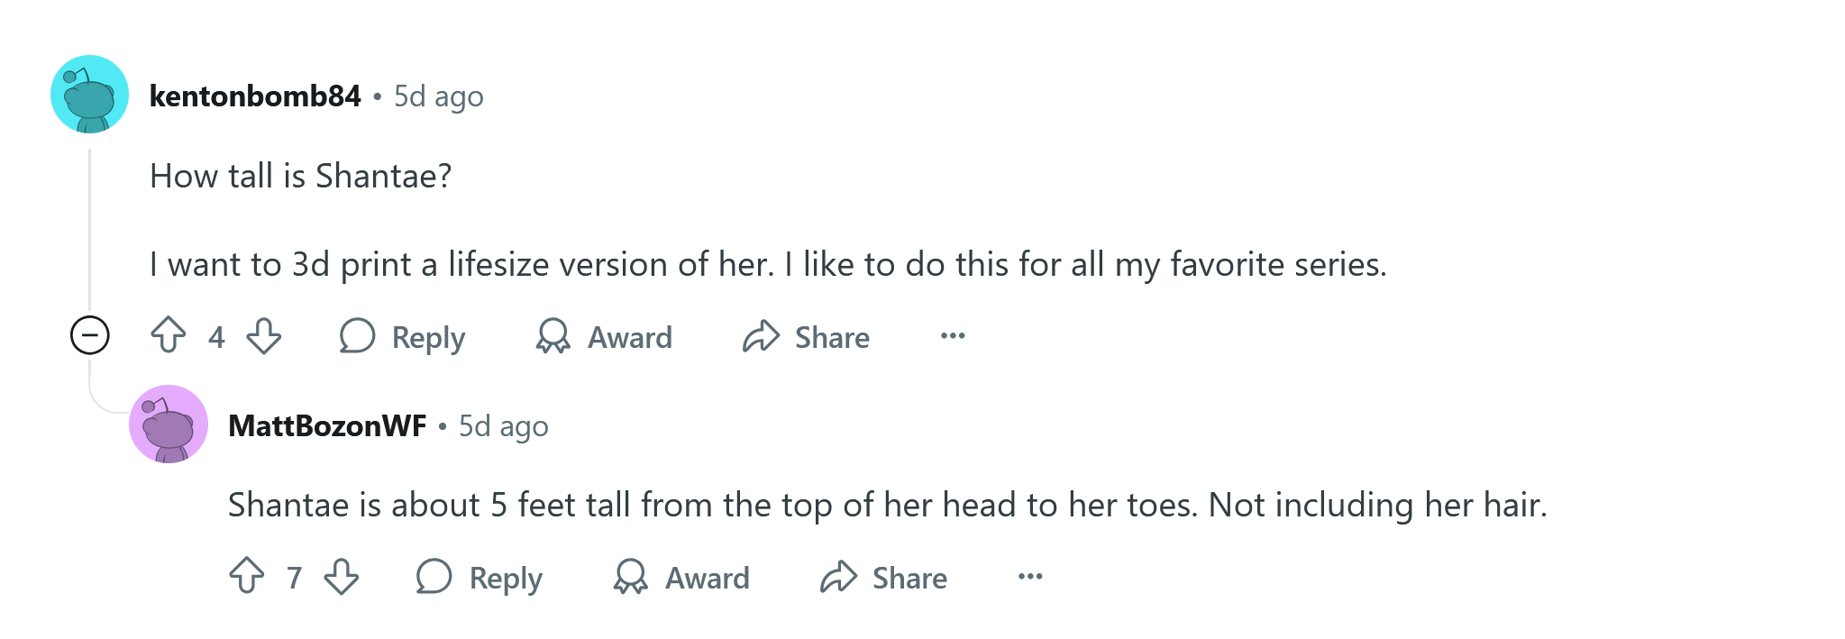Click the kentonbomb84 username link
The height and width of the screenshot is (639, 1845).
(255, 96)
